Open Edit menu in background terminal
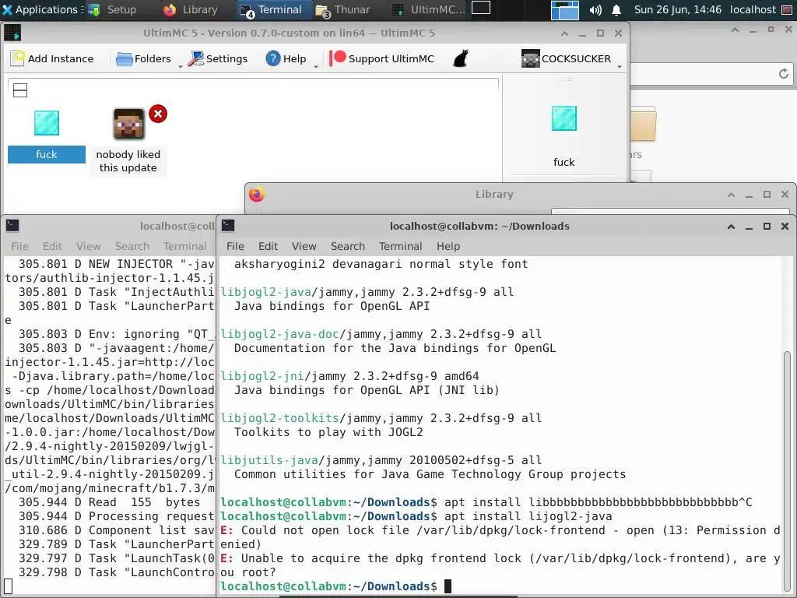Image resolution: width=797 pixels, height=598 pixels. point(52,246)
